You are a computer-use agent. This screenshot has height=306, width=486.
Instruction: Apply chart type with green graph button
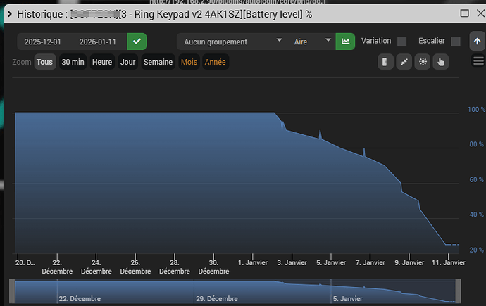[x=345, y=42]
